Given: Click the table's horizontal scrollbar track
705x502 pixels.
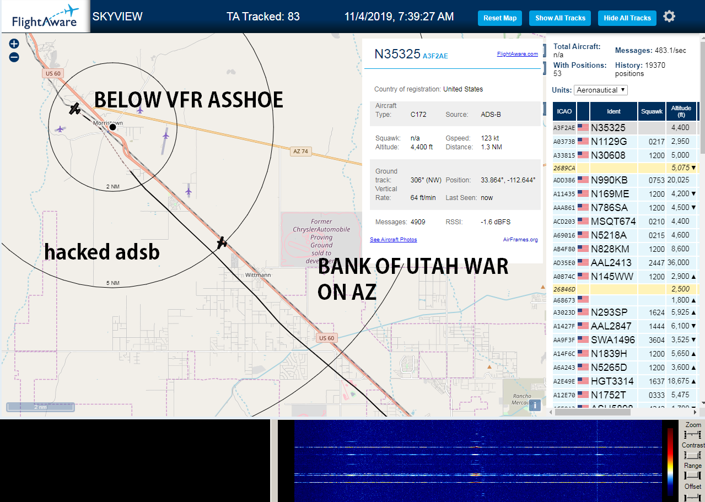Looking at the screenshot, I should (623, 412).
